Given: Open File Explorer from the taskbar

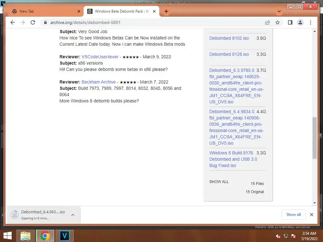Looking at the screenshot, I should pyautogui.click(x=26, y=236).
